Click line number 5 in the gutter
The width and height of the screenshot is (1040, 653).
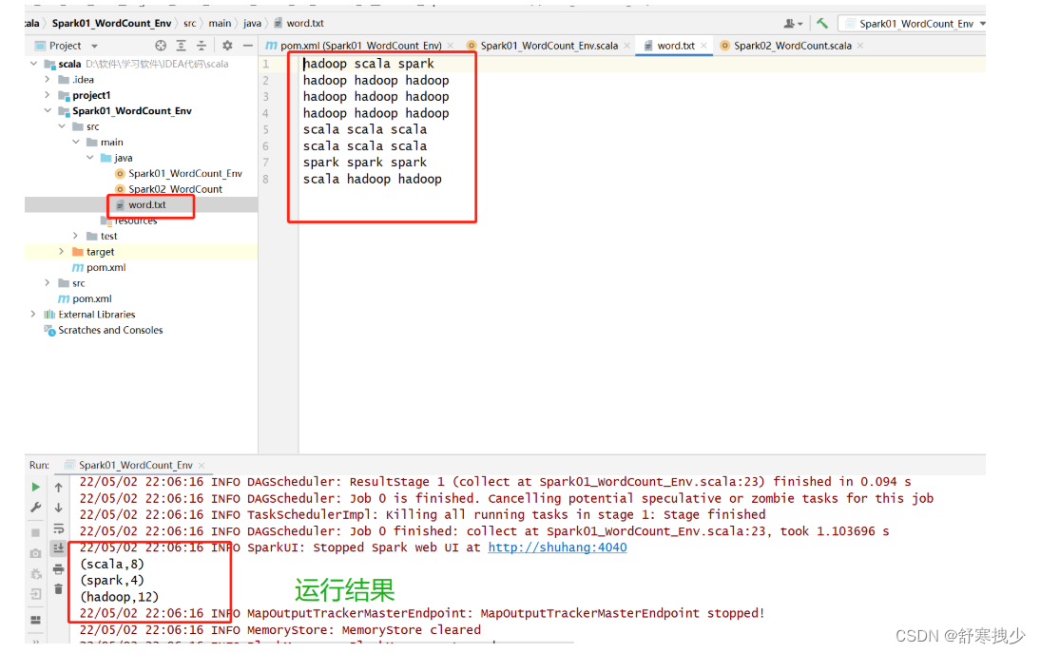click(266, 130)
